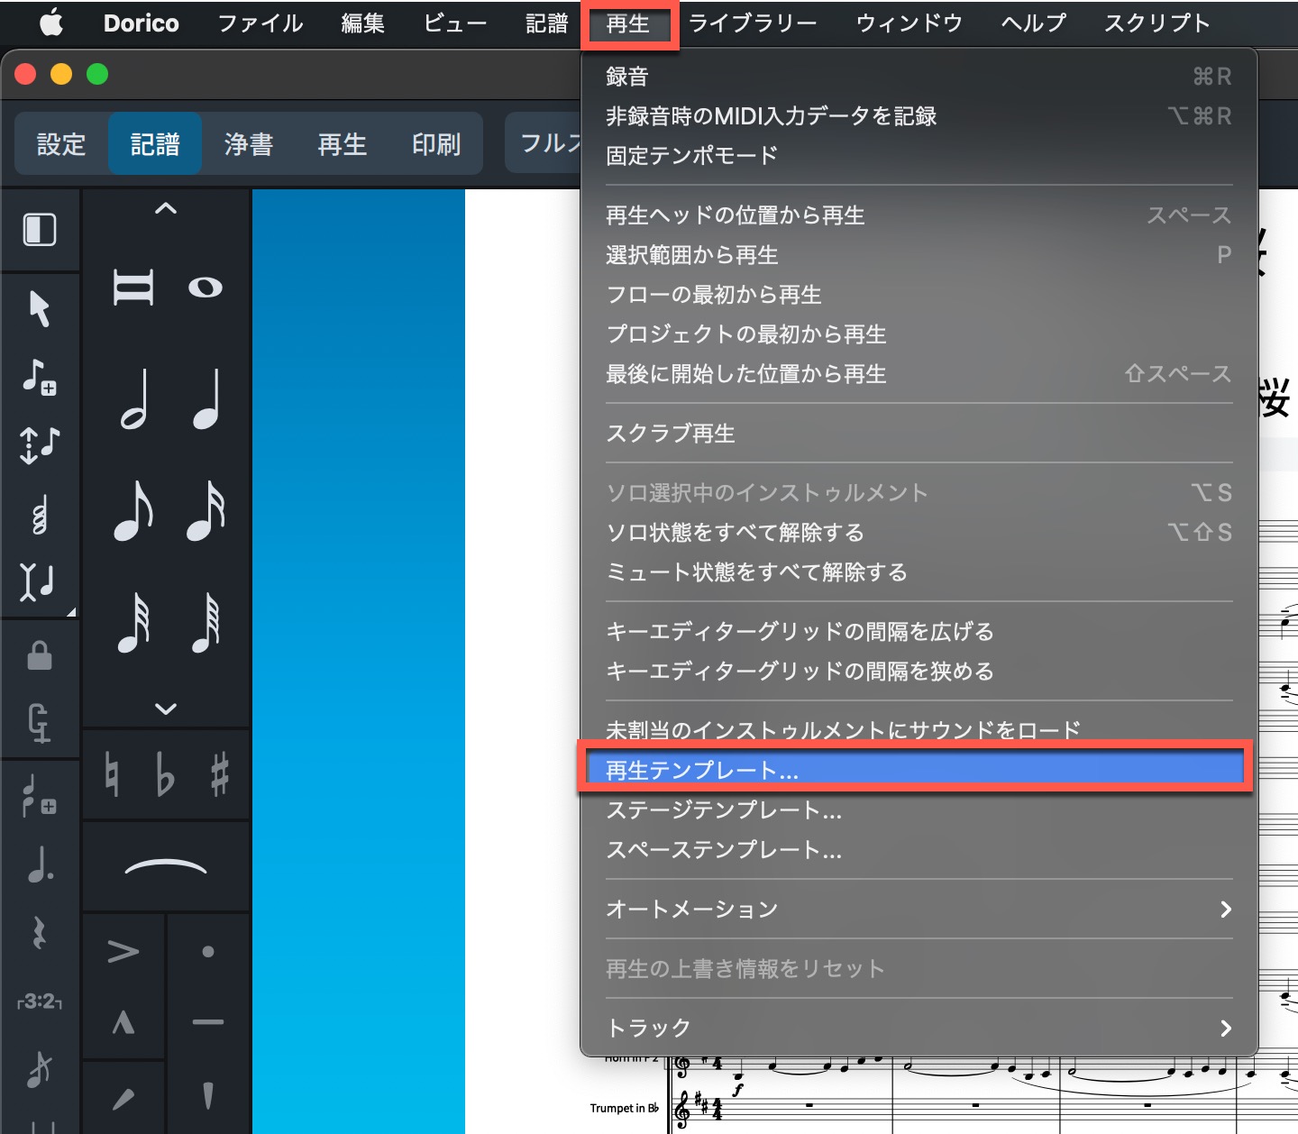The height and width of the screenshot is (1134, 1298).
Task: Toggle lock to duration padlock
Action: coord(40,654)
